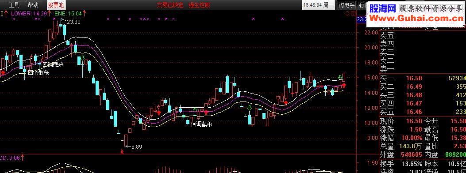This screenshot has width=466, height=173.
Task: Select the 卖一 order book row
Action: (423, 69)
